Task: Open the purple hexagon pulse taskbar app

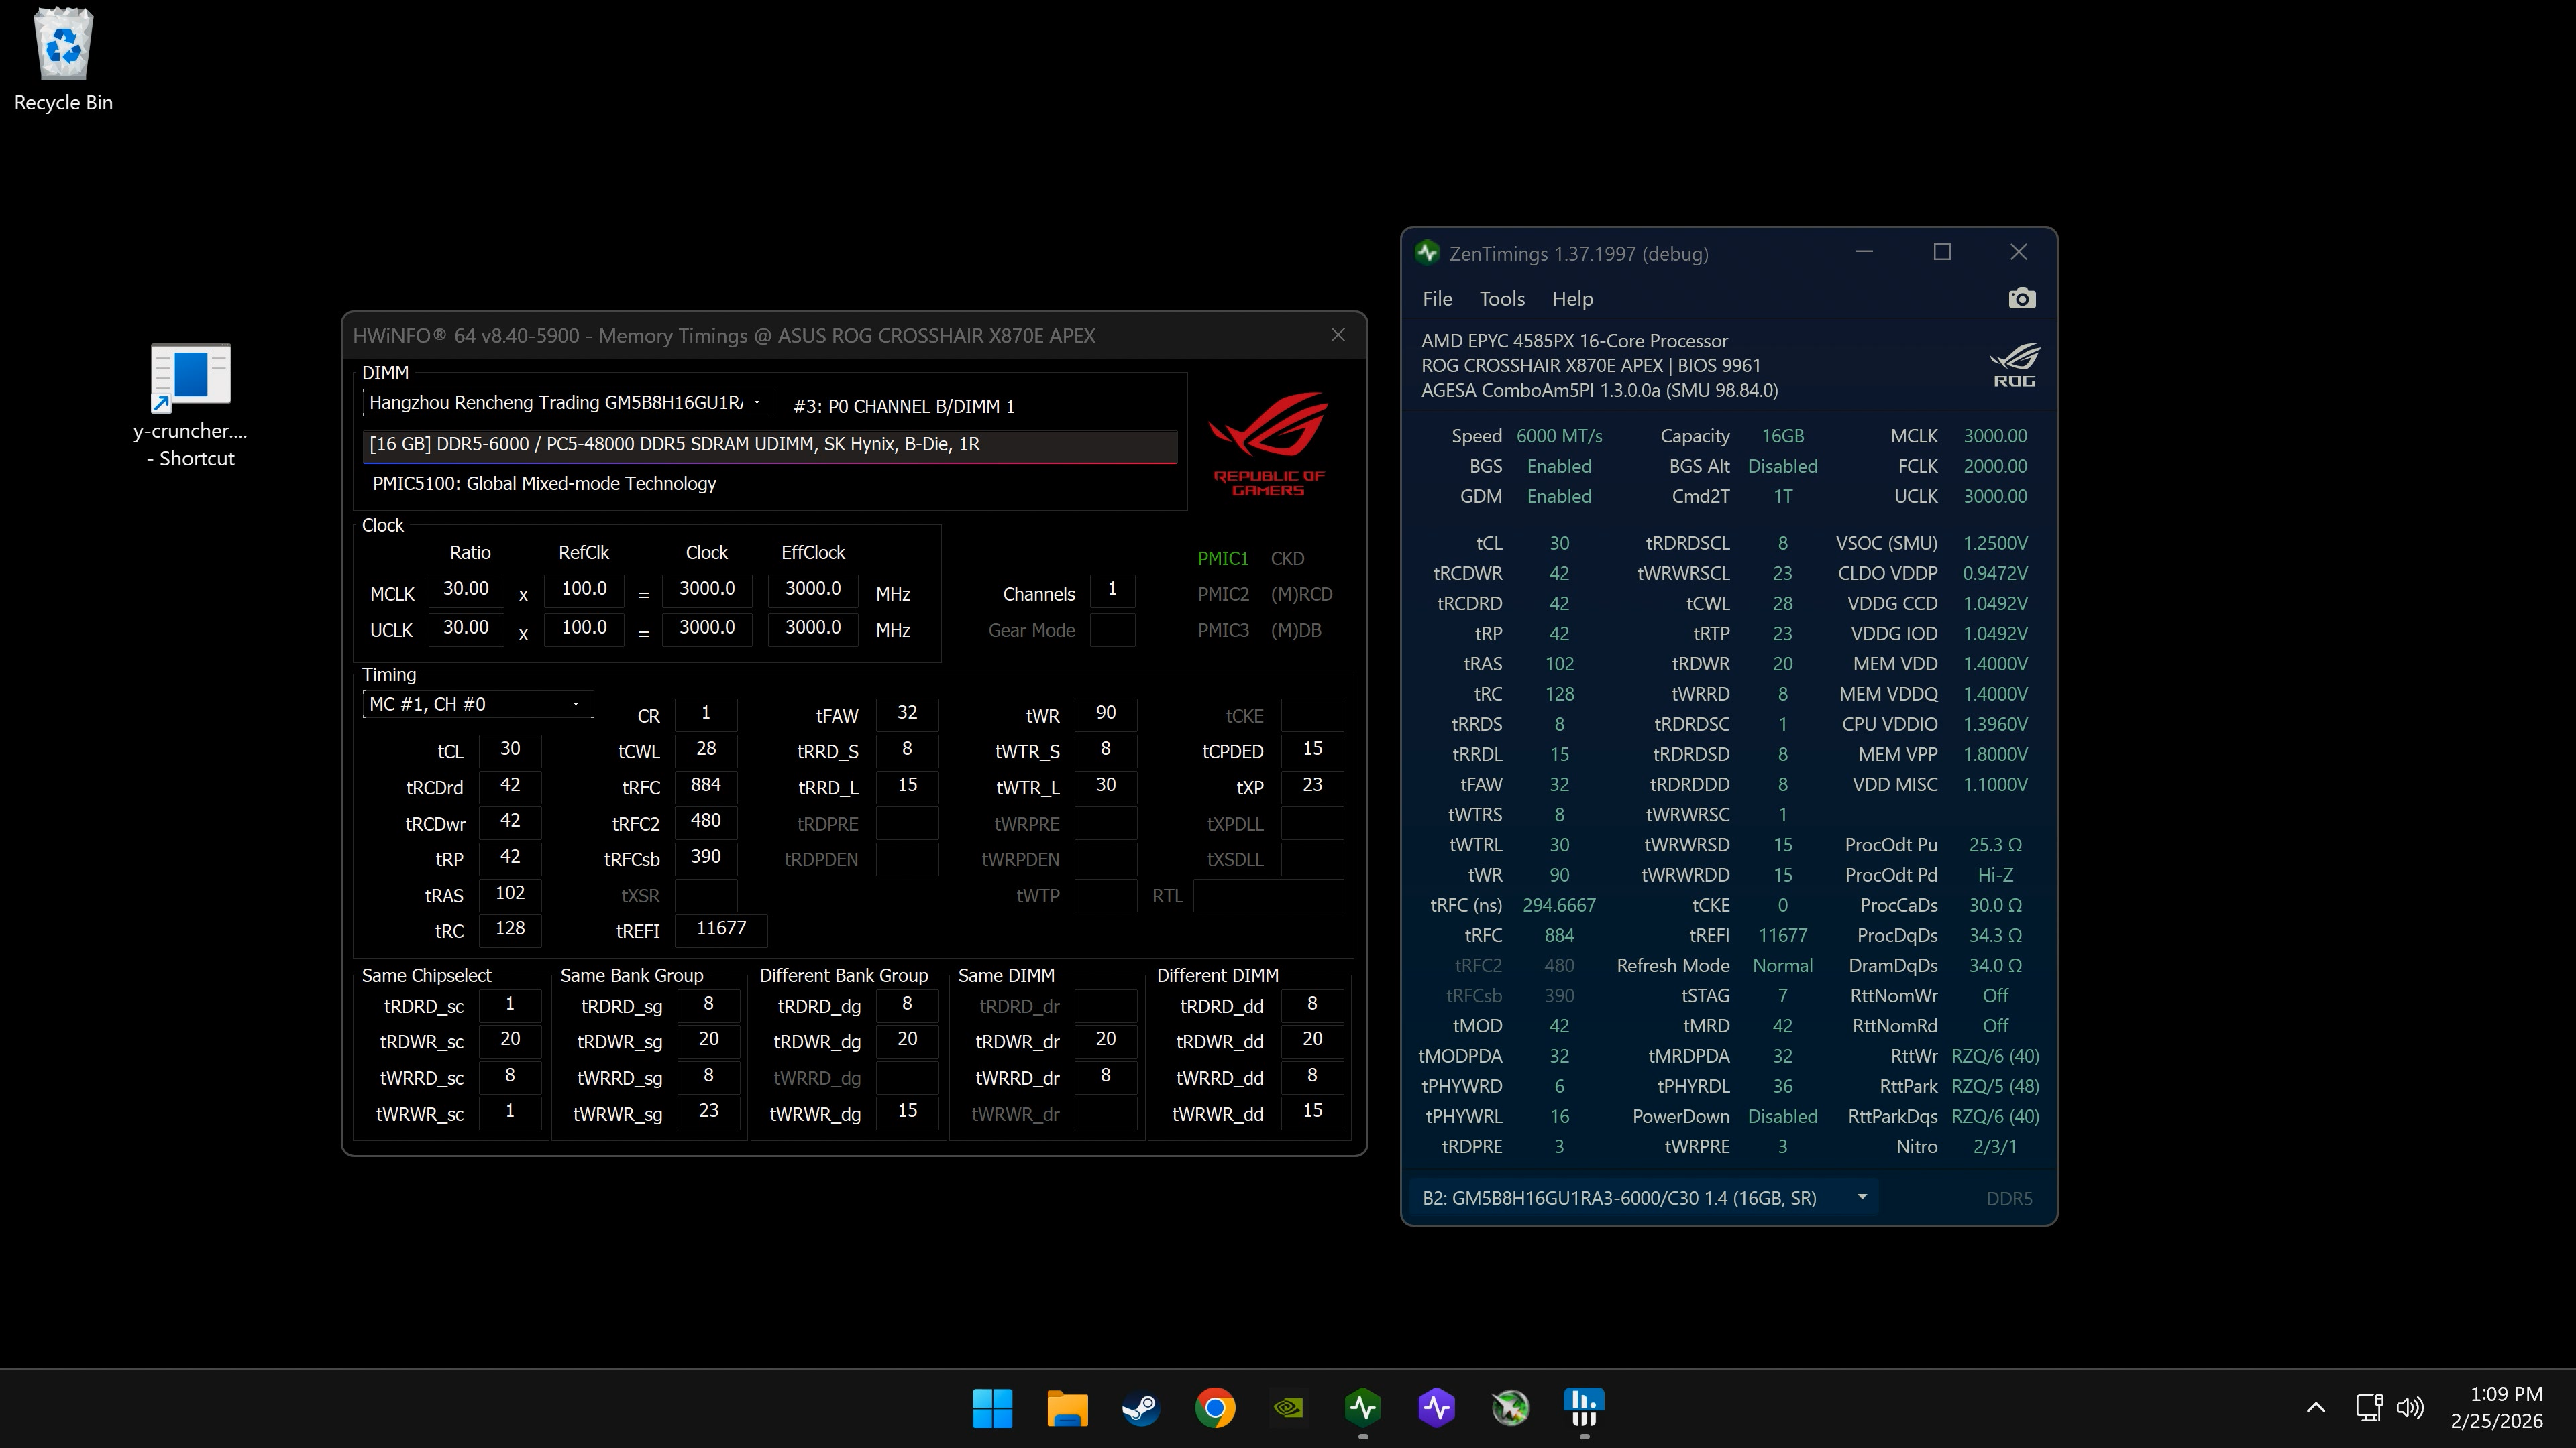Action: point(1437,1408)
